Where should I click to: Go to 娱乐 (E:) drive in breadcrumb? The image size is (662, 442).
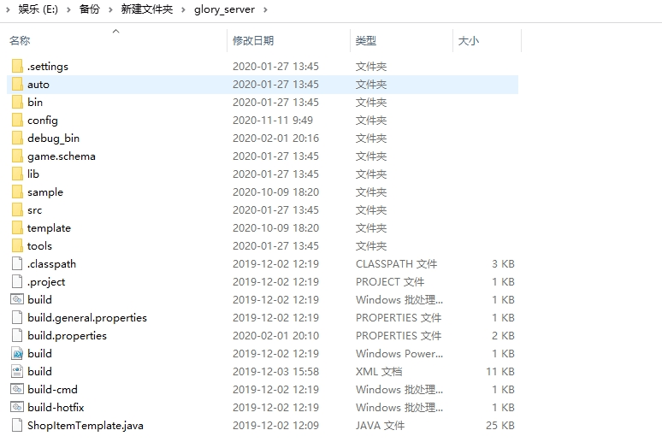pos(38,9)
